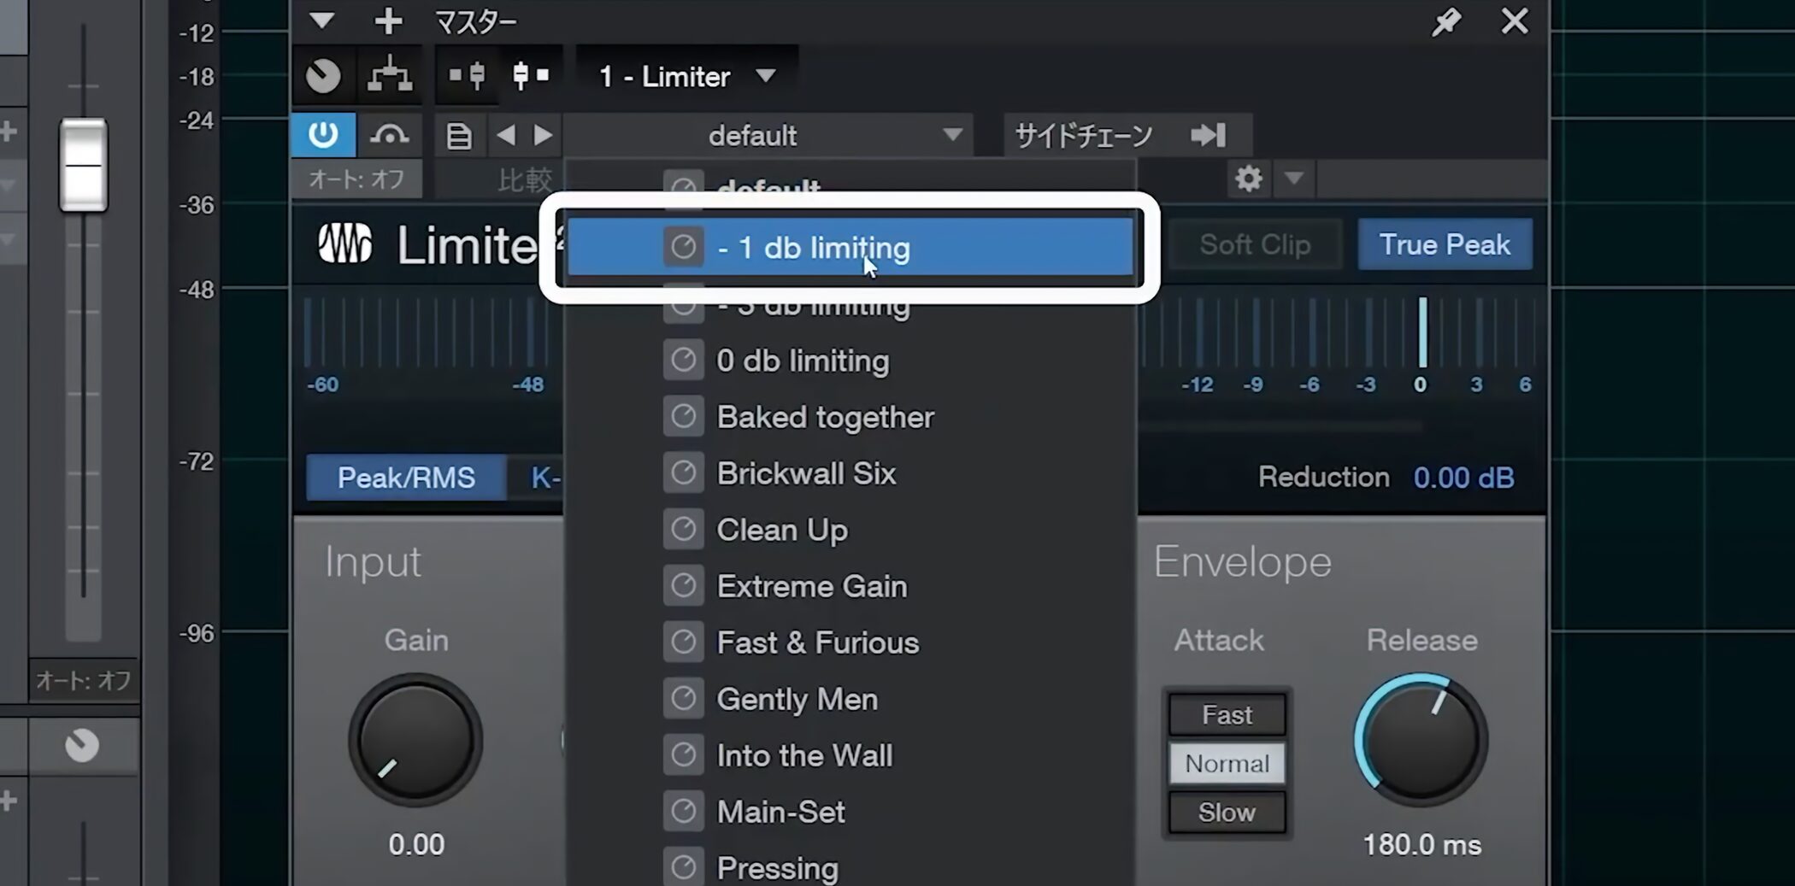Open the gear settings icon
The image size is (1795, 886).
click(1248, 179)
